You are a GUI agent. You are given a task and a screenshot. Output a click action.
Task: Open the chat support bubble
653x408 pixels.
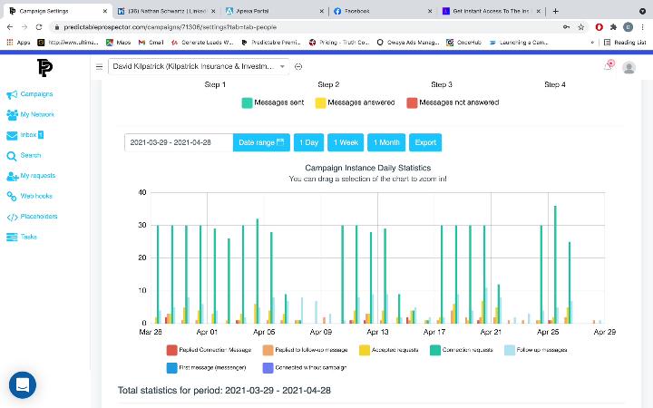23,385
